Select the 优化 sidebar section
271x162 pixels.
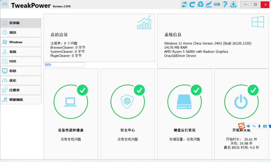tap(21, 80)
